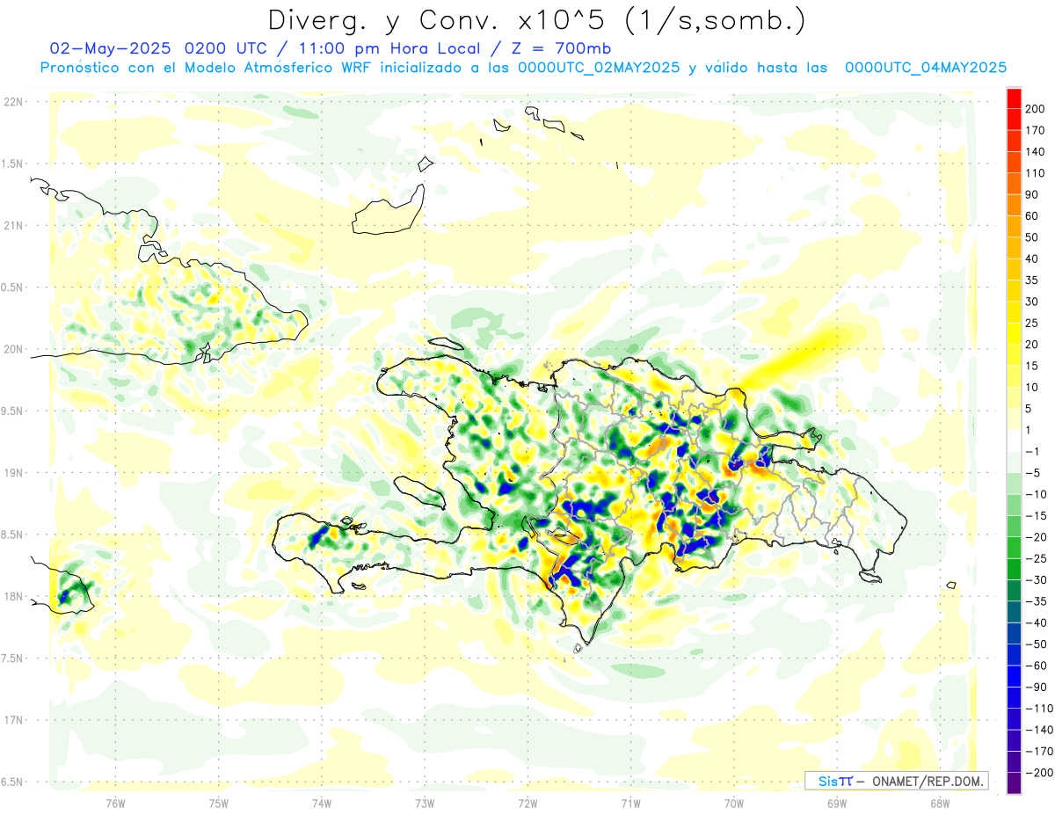Click the '74W' longitude label
1055x815 pixels.
pyautogui.click(x=322, y=803)
